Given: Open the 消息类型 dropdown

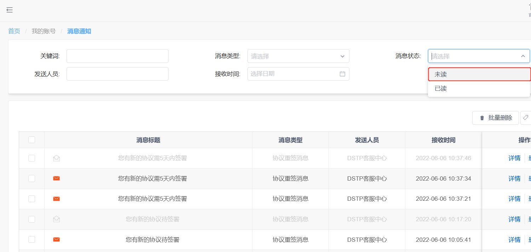Looking at the screenshot, I should 298,56.
